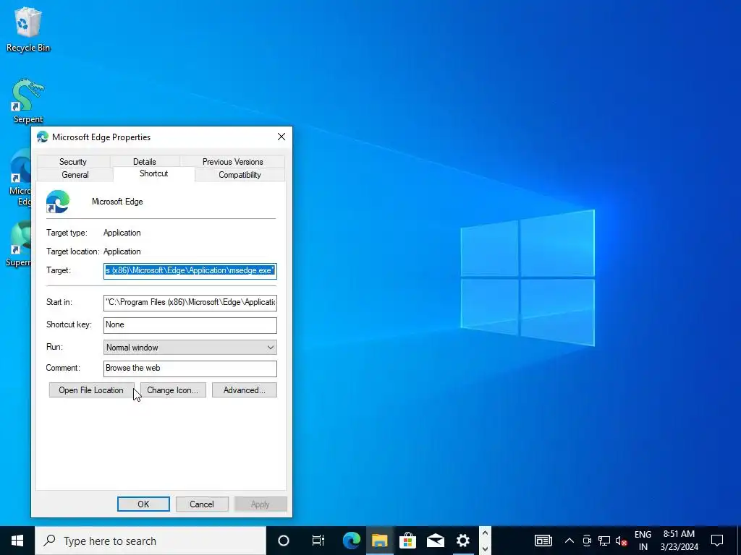Click the Start in path field
This screenshot has width=741, height=555.
(190, 303)
